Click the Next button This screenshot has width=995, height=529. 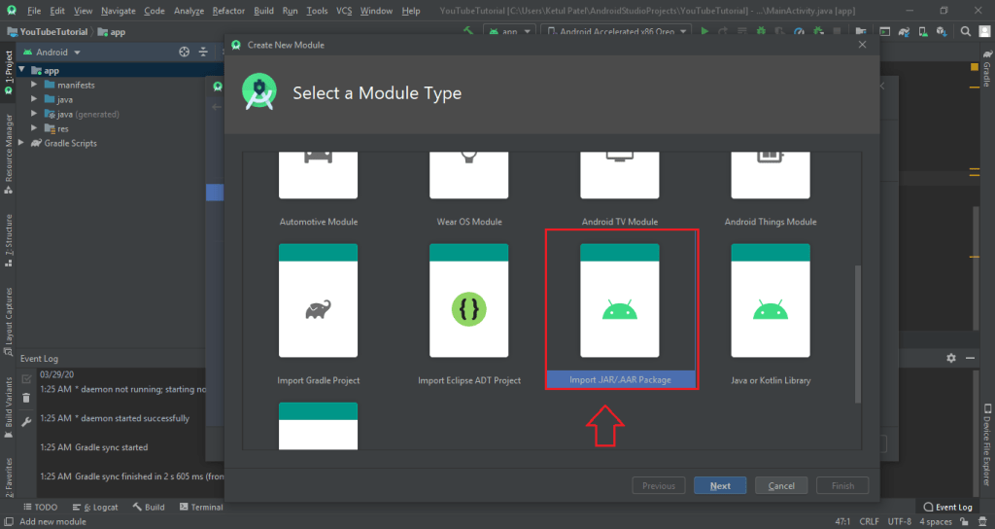(x=719, y=485)
